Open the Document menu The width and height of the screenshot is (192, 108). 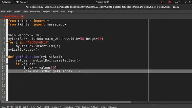(35, 11)
